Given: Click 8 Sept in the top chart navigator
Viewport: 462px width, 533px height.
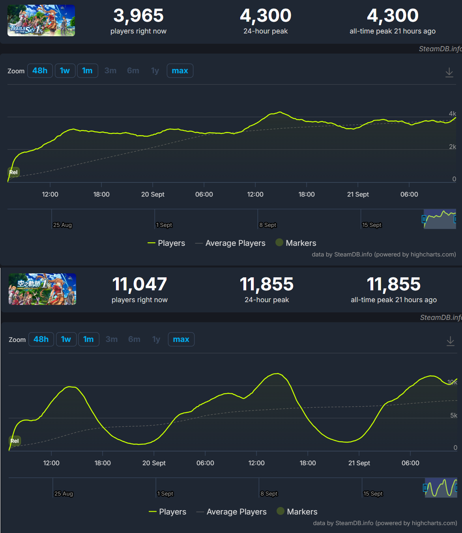Looking at the screenshot, I should (x=268, y=225).
